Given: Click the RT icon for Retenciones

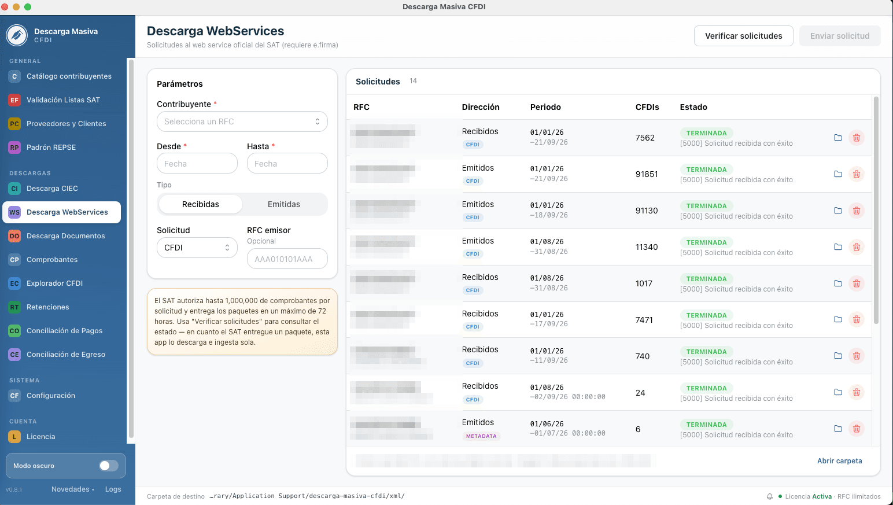Looking at the screenshot, I should click(x=14, y=307).
